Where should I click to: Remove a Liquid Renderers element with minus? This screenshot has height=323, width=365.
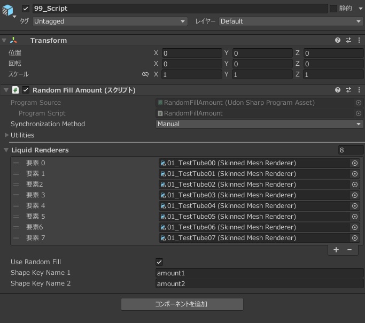350,250
